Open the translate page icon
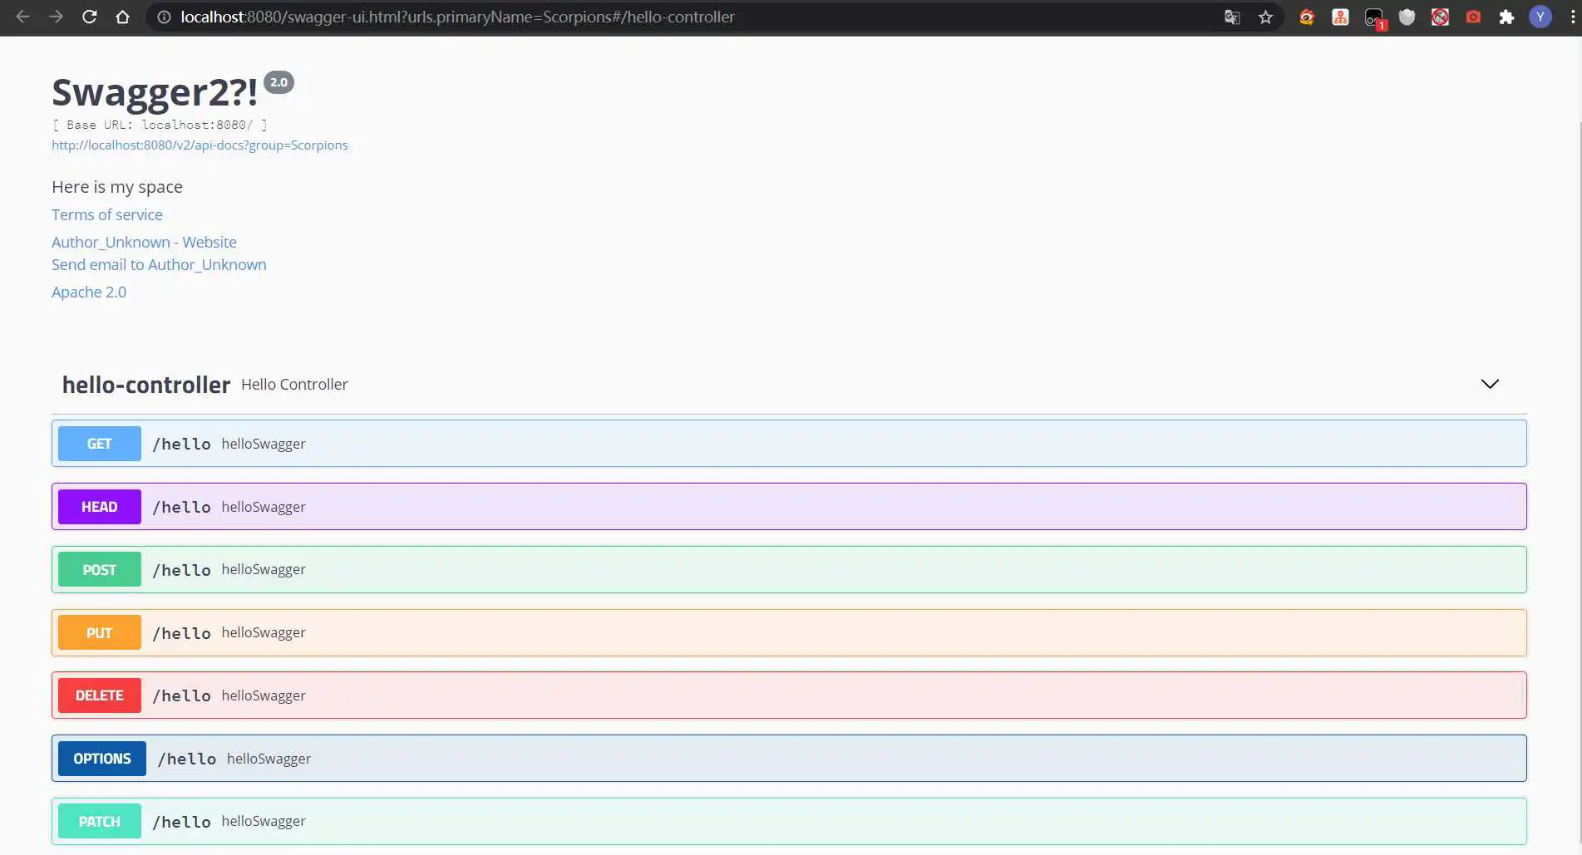Image resolution: width=1582 pixels, height=855 pixels. 1232,17
